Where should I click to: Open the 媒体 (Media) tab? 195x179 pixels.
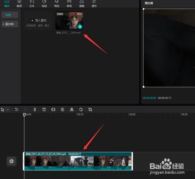7,4
